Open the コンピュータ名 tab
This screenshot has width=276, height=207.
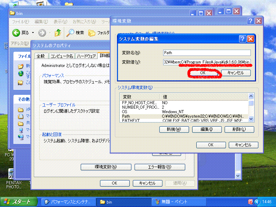coord(62,56)
